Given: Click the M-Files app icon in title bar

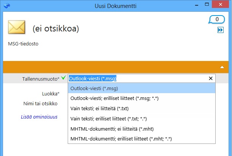Looking at the screenshot, I should (x=7, y=6).
